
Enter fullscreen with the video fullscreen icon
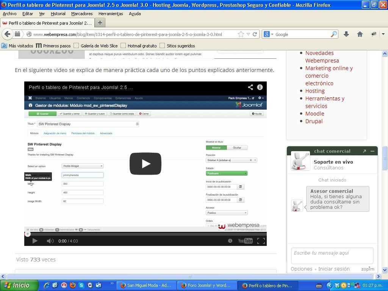(261, 241)
